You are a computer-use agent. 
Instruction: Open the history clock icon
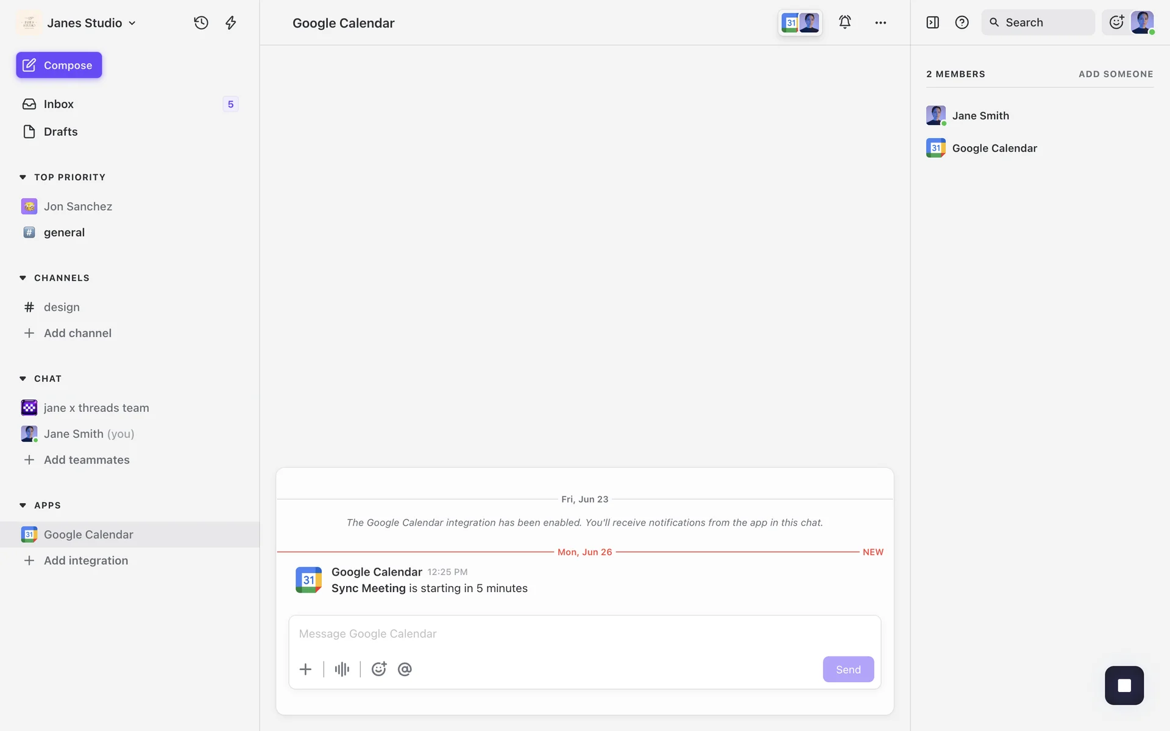point(201,23)
